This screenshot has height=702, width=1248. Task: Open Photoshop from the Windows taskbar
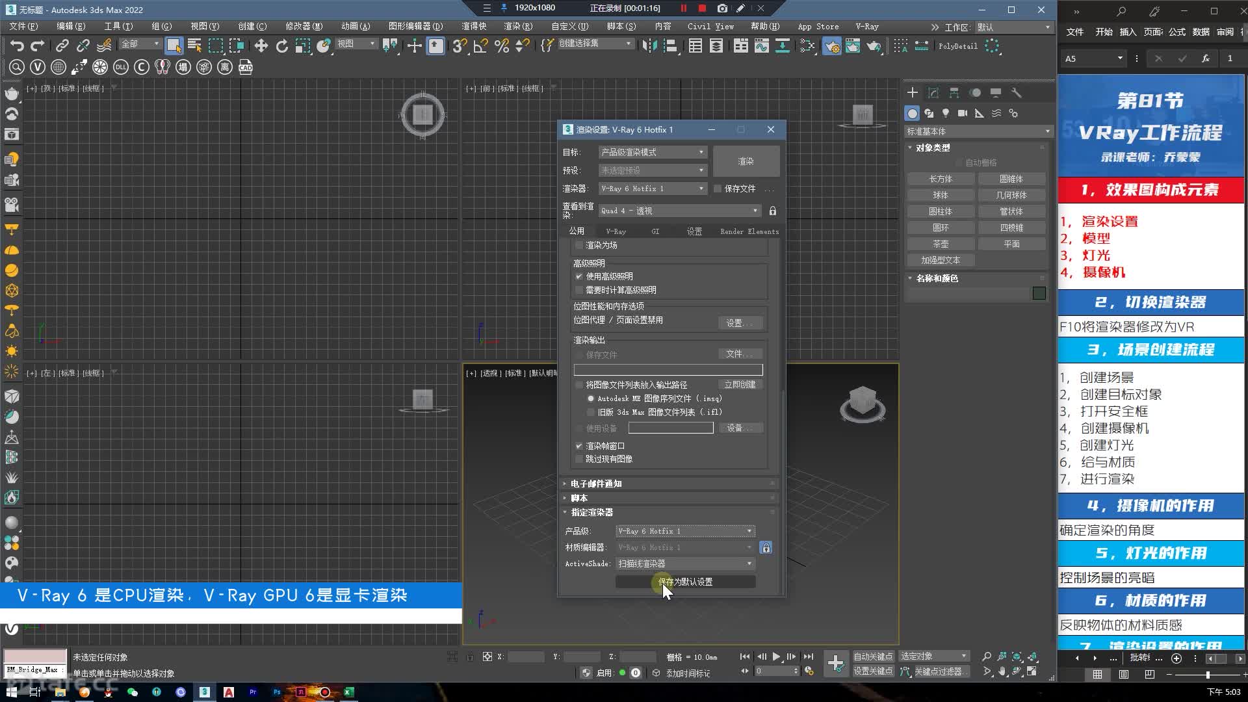pos(277,692)
